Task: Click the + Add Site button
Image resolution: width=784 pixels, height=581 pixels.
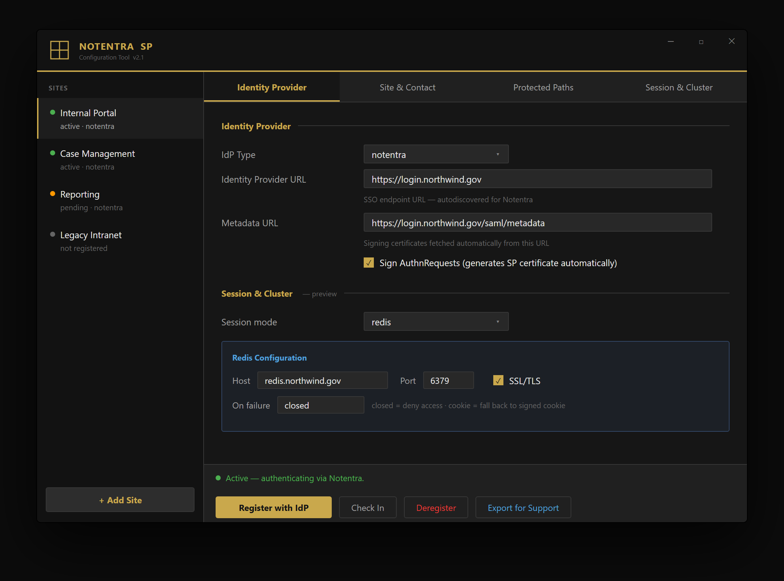Action: click(x=120, y=500)
